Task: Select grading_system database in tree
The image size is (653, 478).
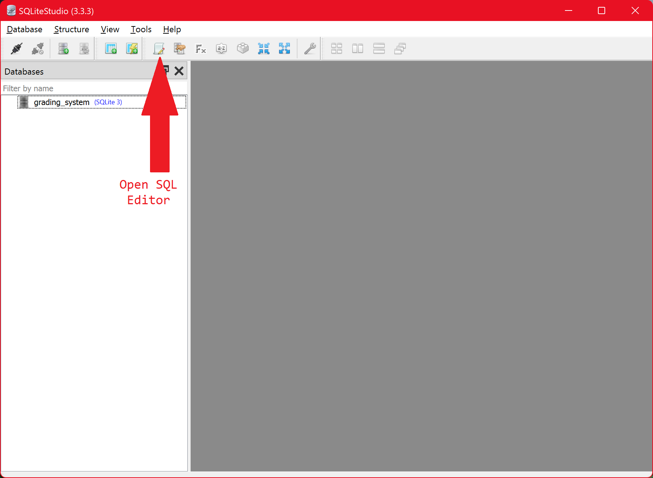Action: point(102,102)
